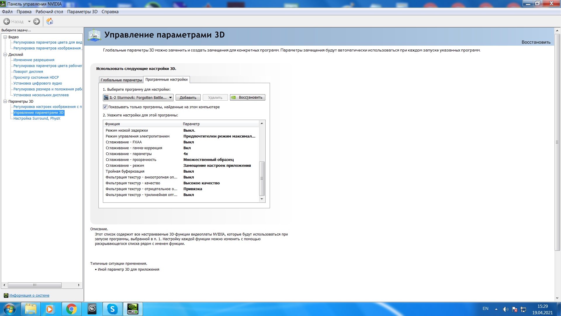The image size is (561, 316).
Task: Click Высокое качество filtering value
Action: (202, 183)
